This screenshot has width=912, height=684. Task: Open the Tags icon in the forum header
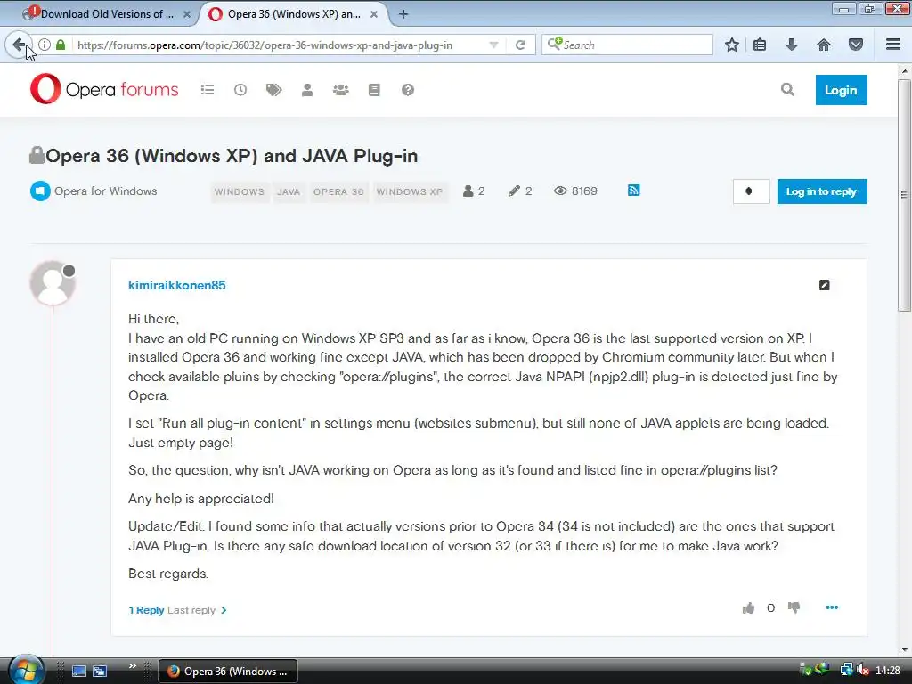point(274,90)
